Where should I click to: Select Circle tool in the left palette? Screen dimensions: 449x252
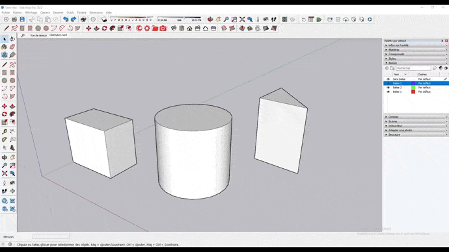(x=5, y=81)
